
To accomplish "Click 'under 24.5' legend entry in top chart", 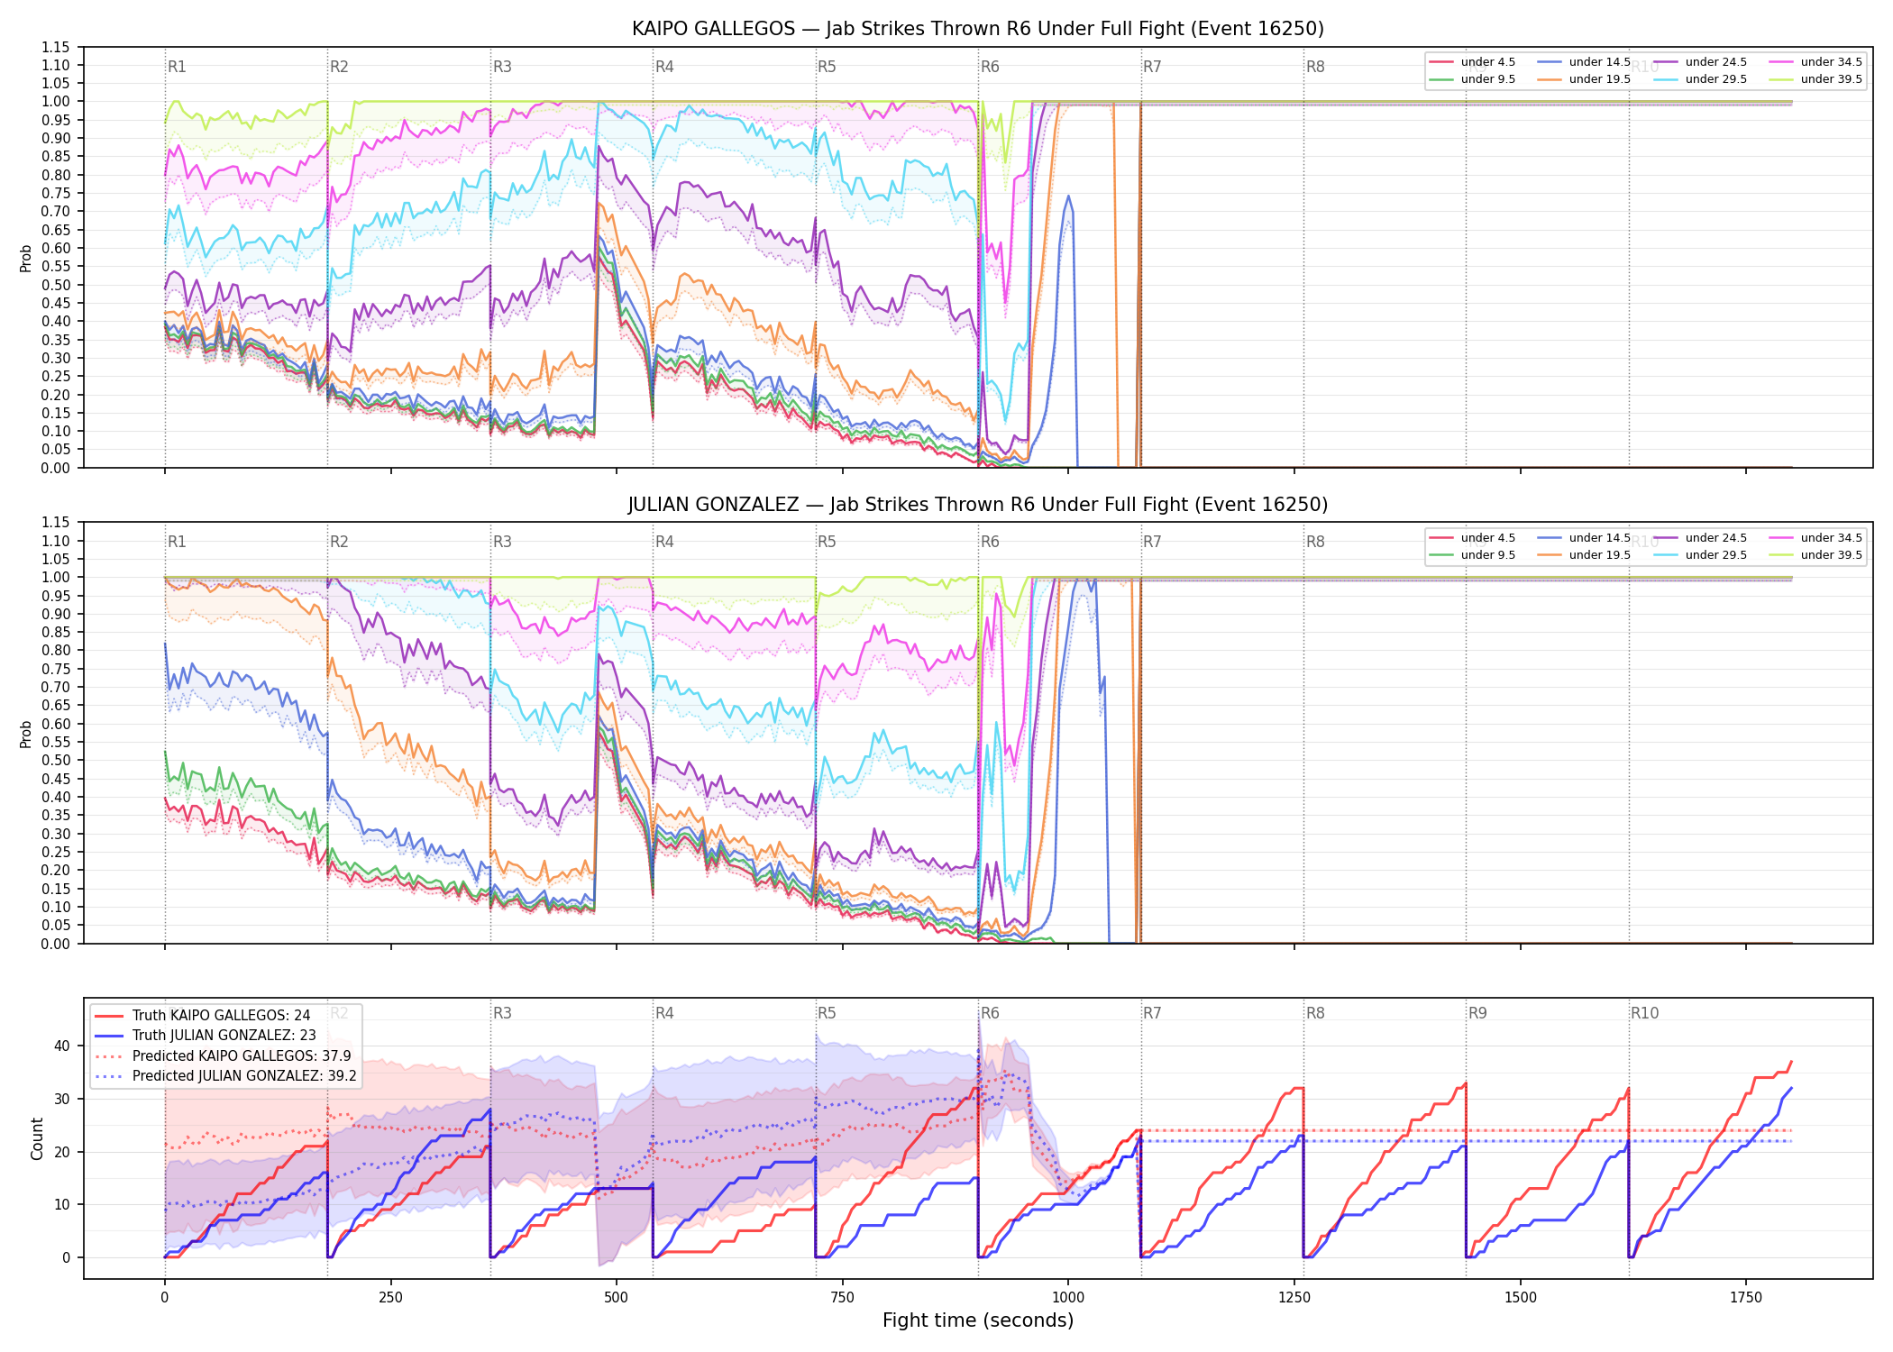I will 1700,62.
